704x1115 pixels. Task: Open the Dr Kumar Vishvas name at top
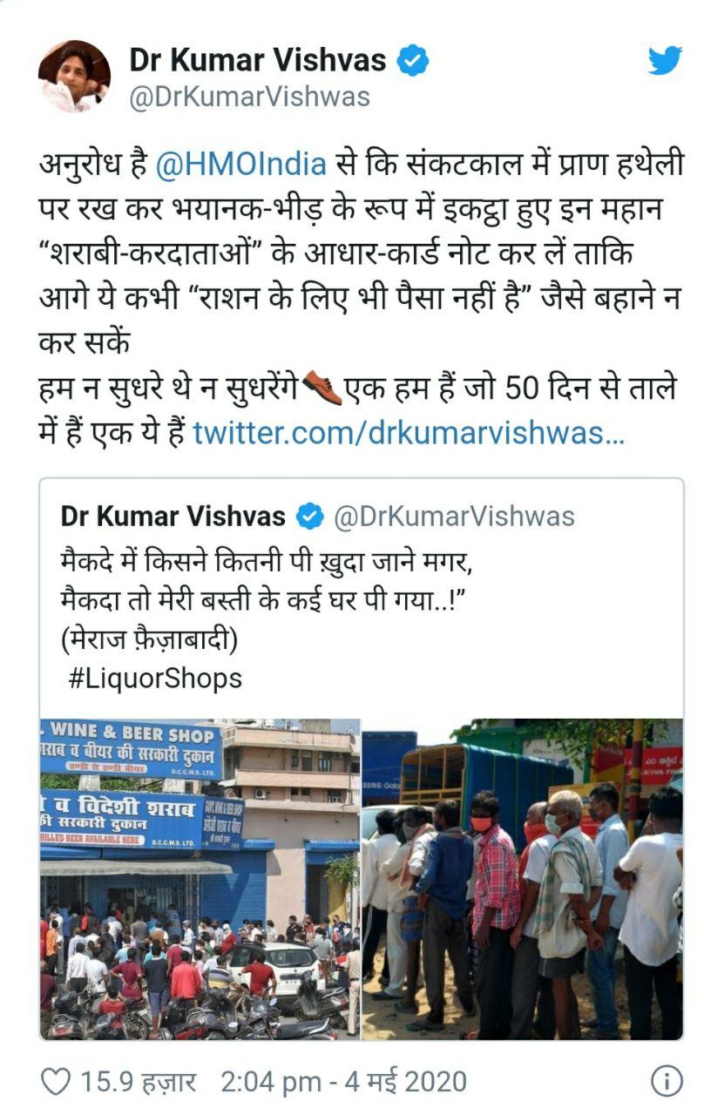tap(258, 60)
